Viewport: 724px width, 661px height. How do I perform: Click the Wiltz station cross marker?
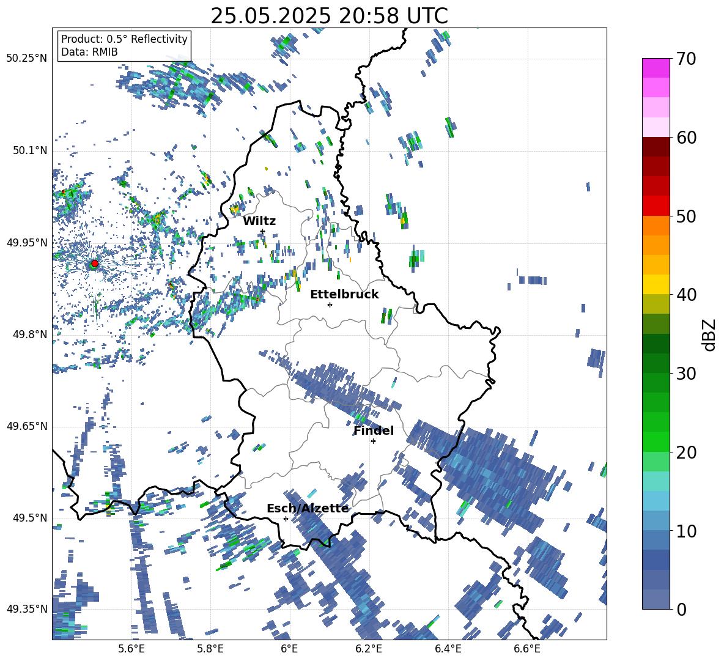(x=262, y=231)
